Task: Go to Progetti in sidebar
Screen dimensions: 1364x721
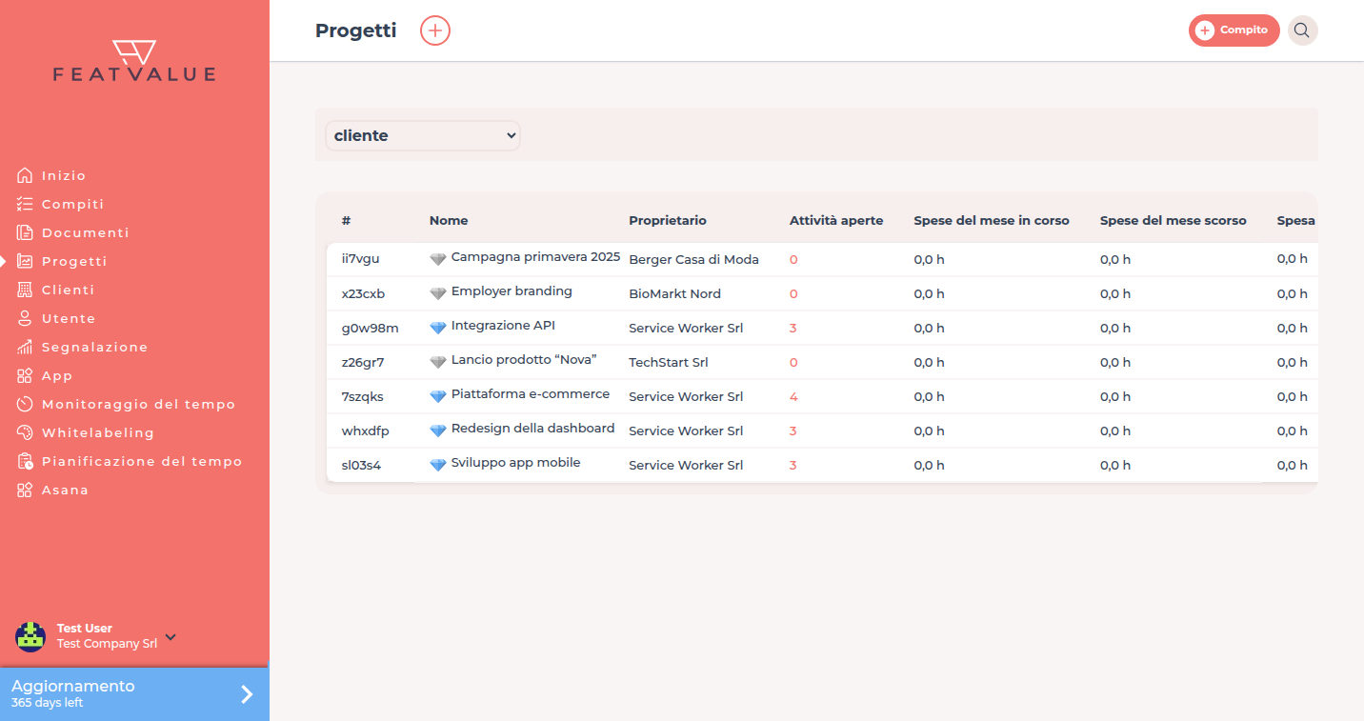Action: 74,261
